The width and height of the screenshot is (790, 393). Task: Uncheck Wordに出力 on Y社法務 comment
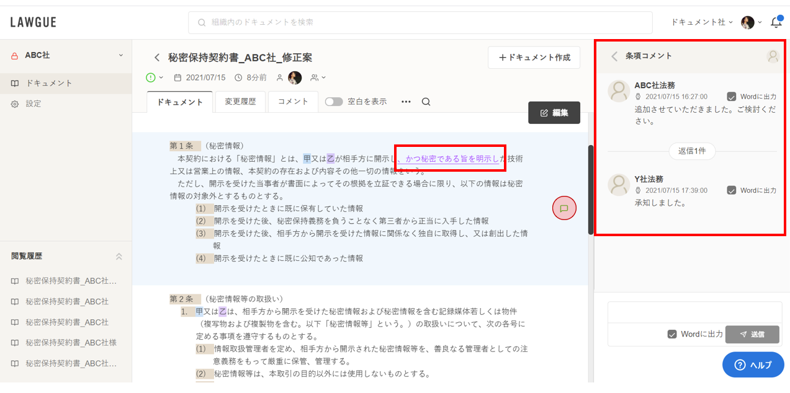coord(732,190)
